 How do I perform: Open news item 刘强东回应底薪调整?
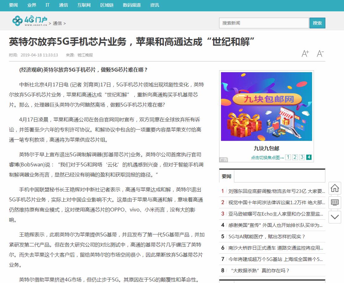pos(276,191)
